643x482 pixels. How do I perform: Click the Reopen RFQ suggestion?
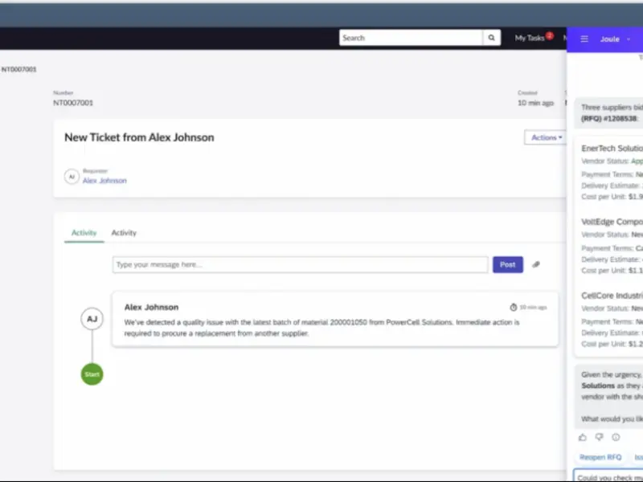pyautogui.click(x=600, y=457)
